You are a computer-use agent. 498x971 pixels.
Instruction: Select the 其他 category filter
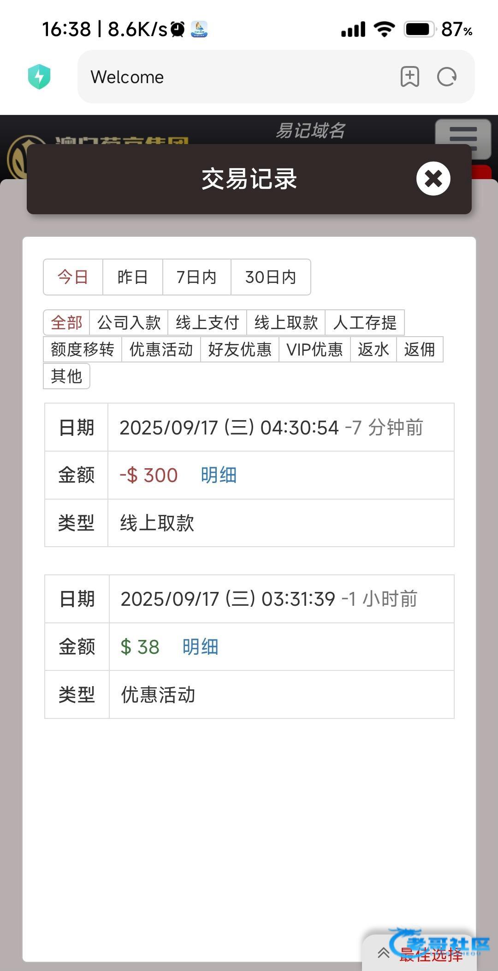pyautogui.click(x=66, y=376)
